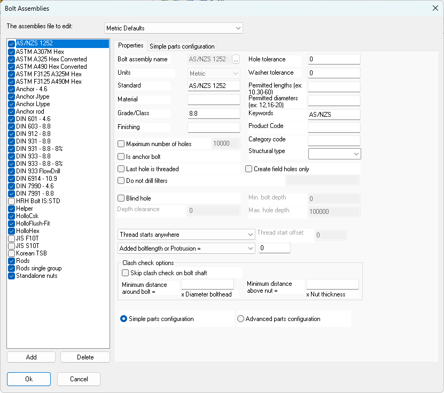
Task: Toggle Skip clash check on bolt shaft
Action: pyautogui.click(x=126, y=273)
